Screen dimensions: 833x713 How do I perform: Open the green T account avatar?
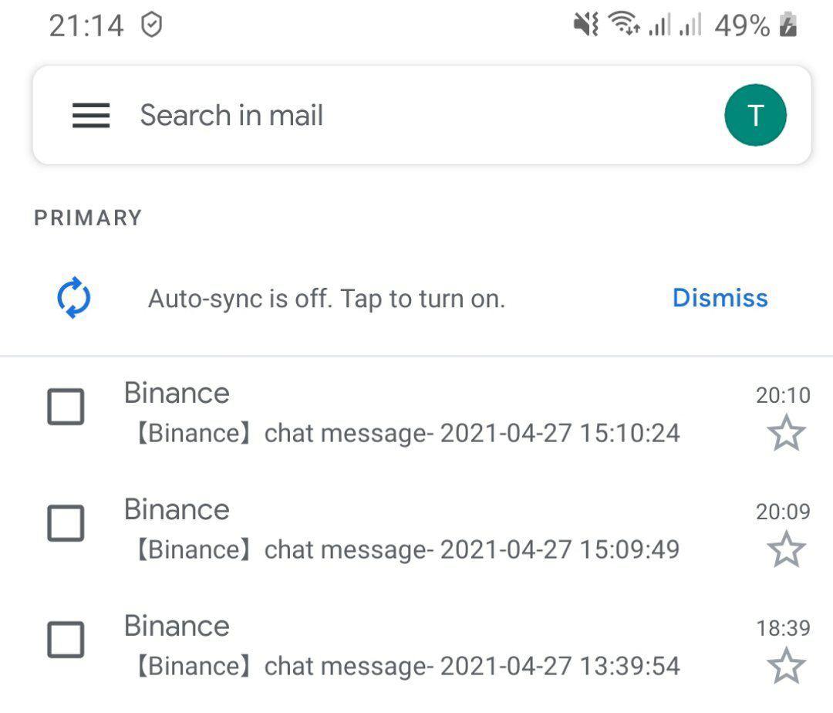[755, 115]
